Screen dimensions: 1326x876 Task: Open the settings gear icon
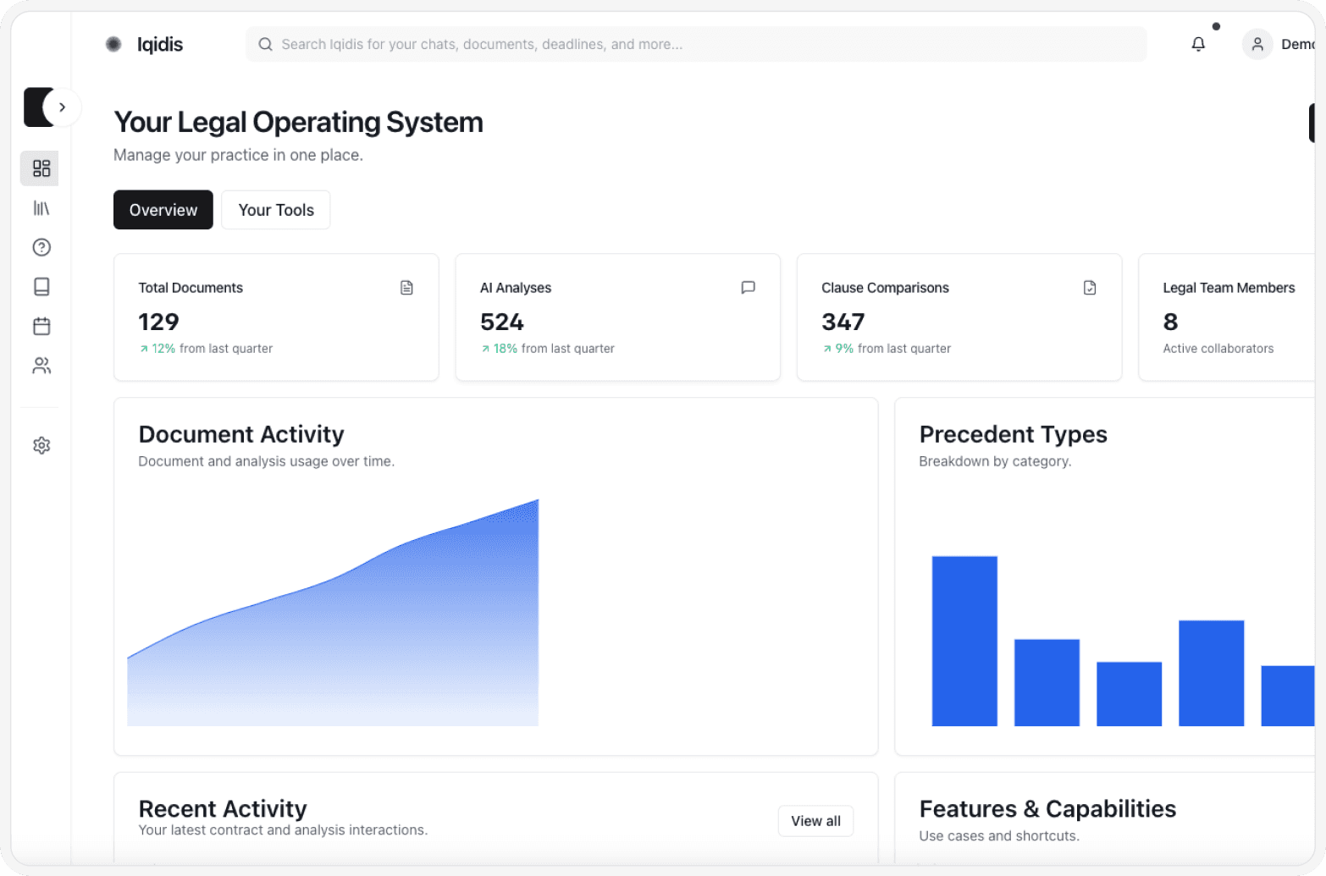tap(41, 445)
